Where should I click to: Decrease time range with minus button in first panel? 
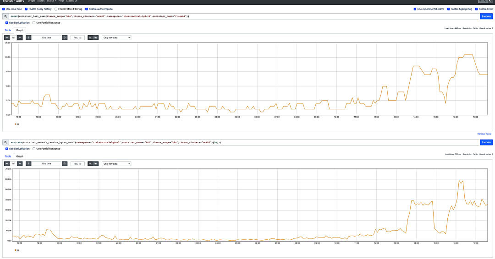(x=6, y=38)
